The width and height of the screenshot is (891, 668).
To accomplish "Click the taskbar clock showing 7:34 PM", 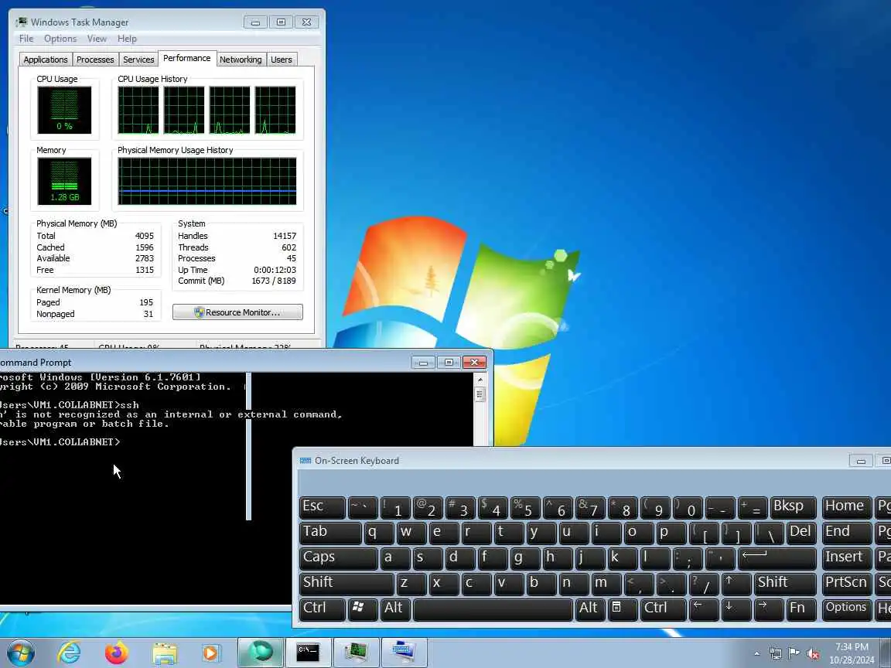I will click(852, 653).
